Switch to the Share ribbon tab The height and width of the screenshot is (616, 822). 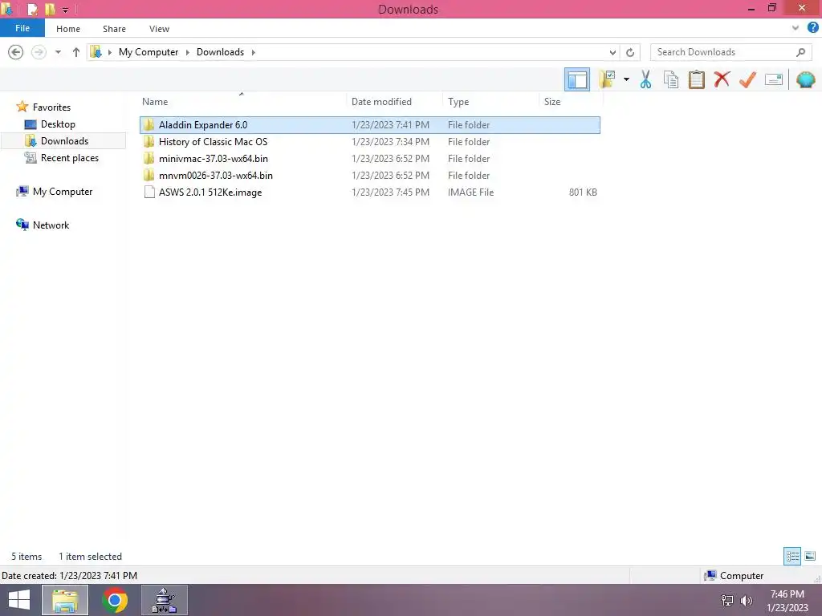(x=114, y=29)
